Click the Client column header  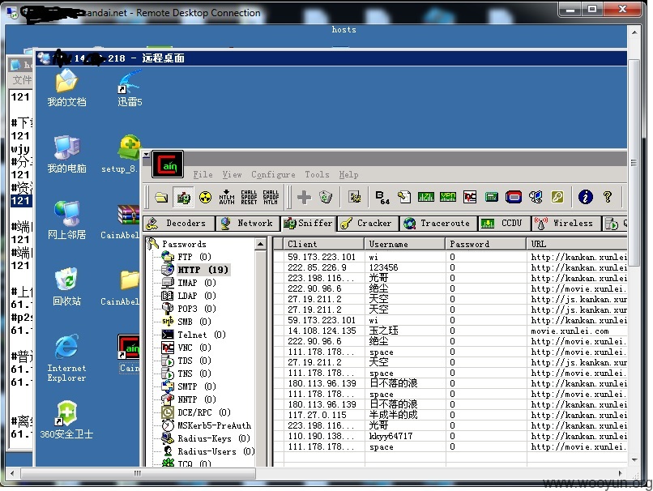coord(324,244)
